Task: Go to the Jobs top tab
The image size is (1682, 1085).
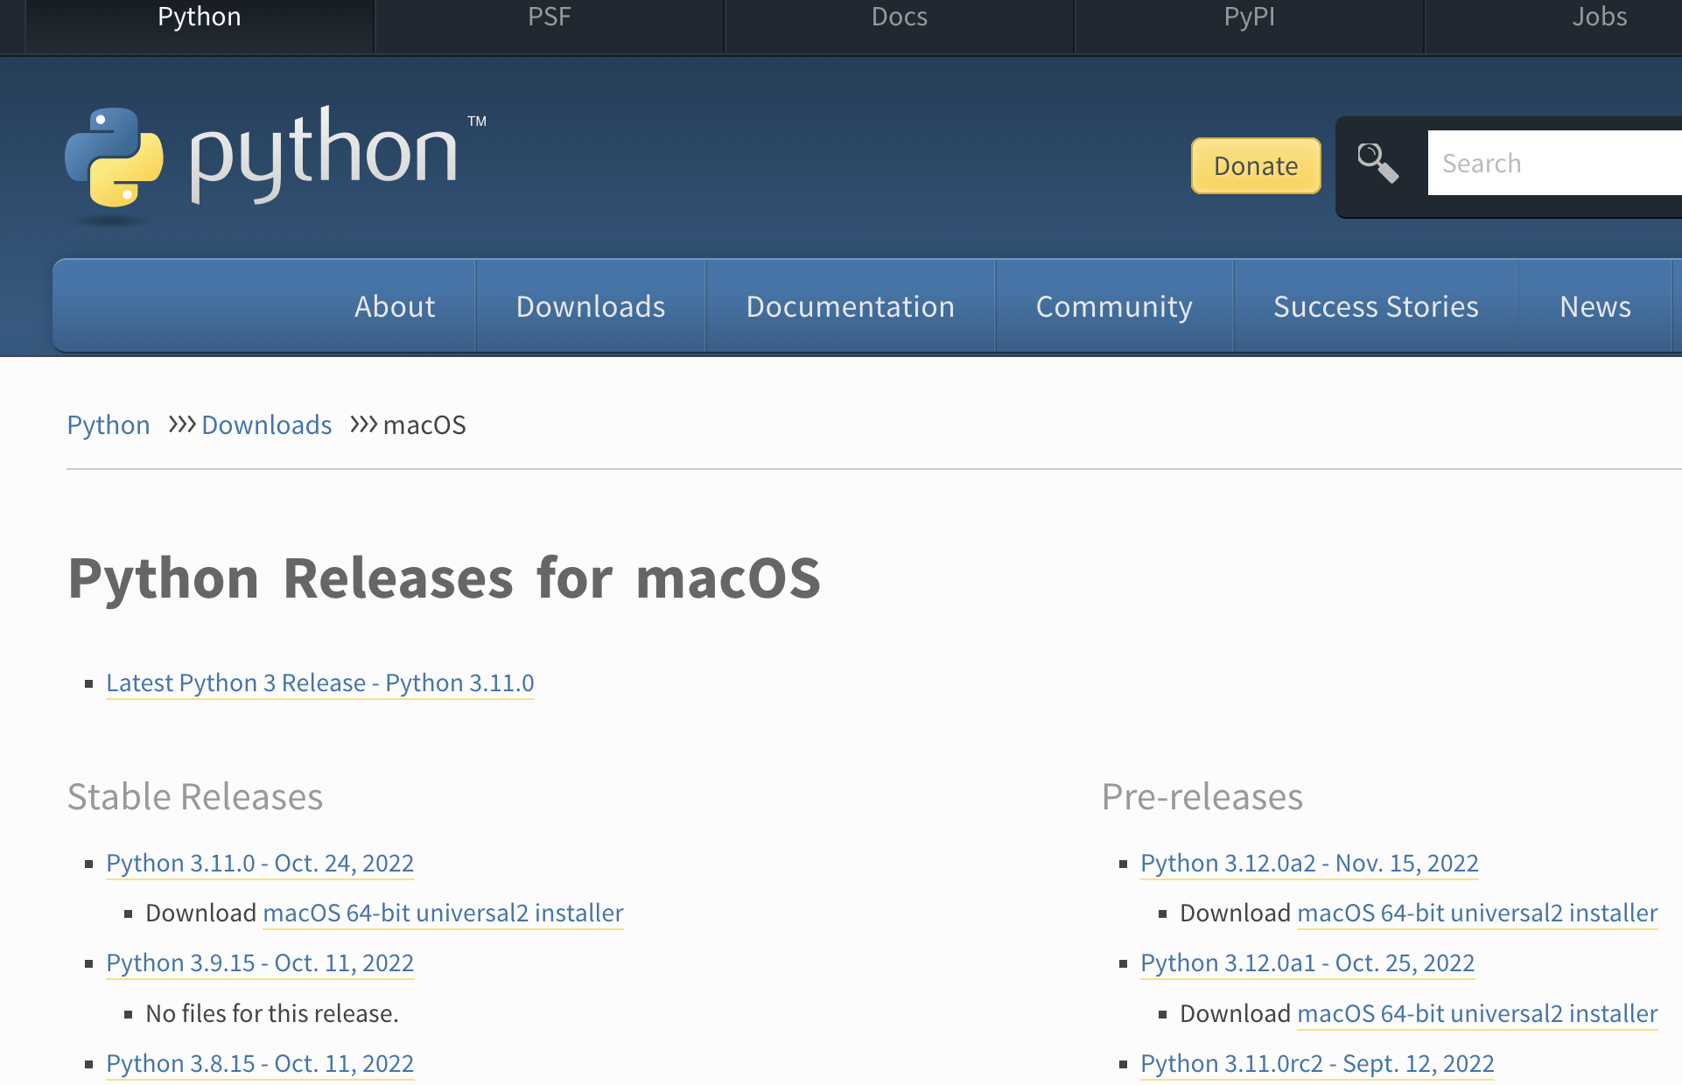Action: pos(1598,17)
